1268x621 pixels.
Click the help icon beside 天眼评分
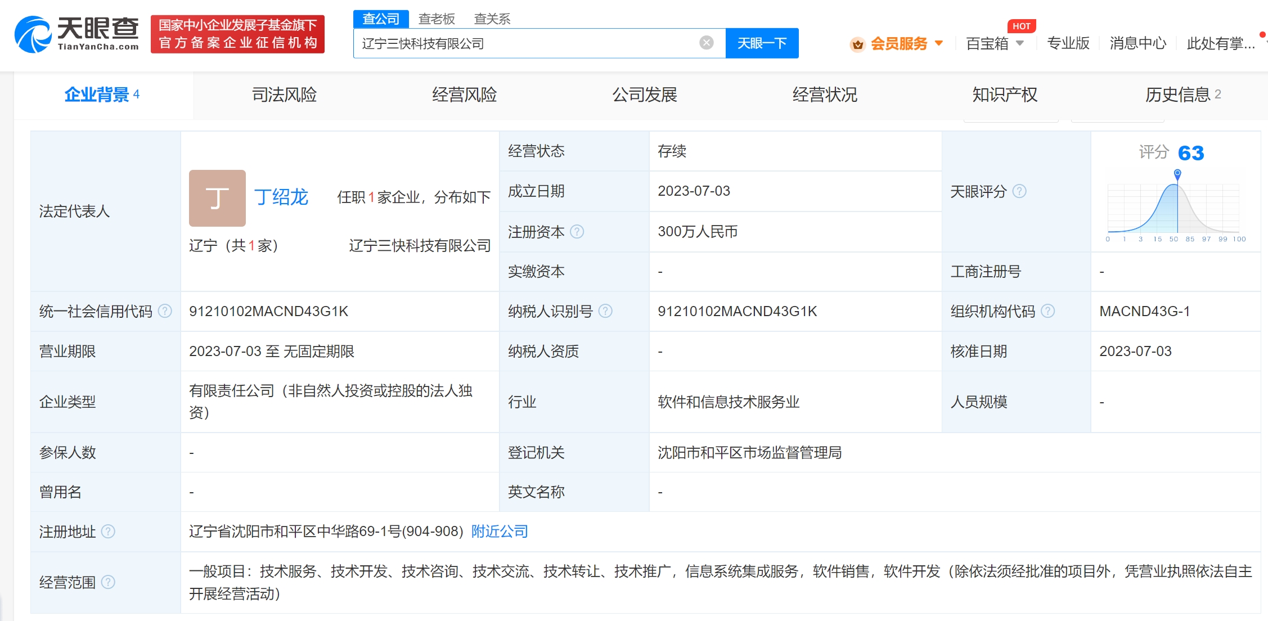point(1020,191)
